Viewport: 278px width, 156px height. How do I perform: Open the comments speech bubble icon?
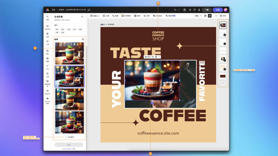194,10
